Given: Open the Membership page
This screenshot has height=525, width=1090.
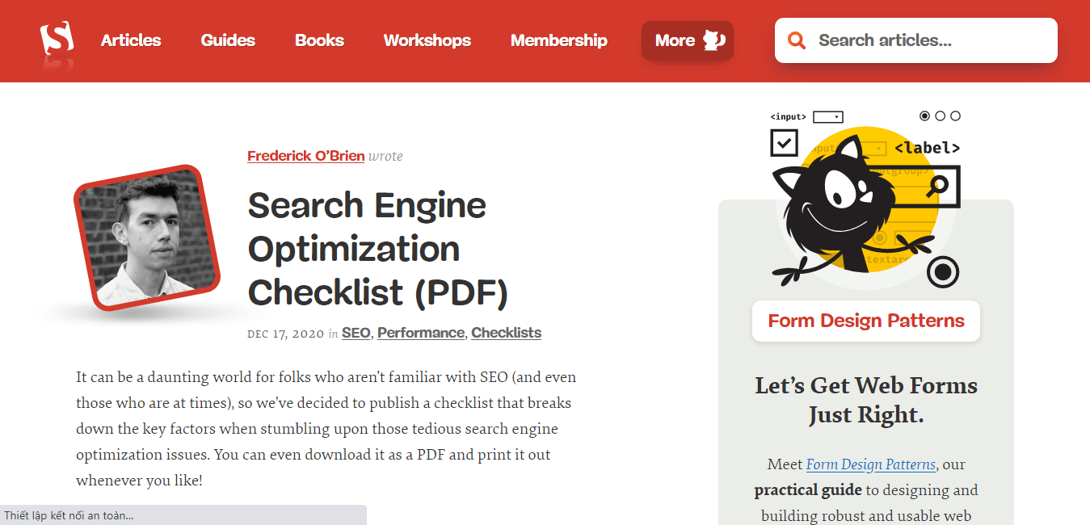Looking at the screenshot, I should pyautogui.click(x=558, y=40).
